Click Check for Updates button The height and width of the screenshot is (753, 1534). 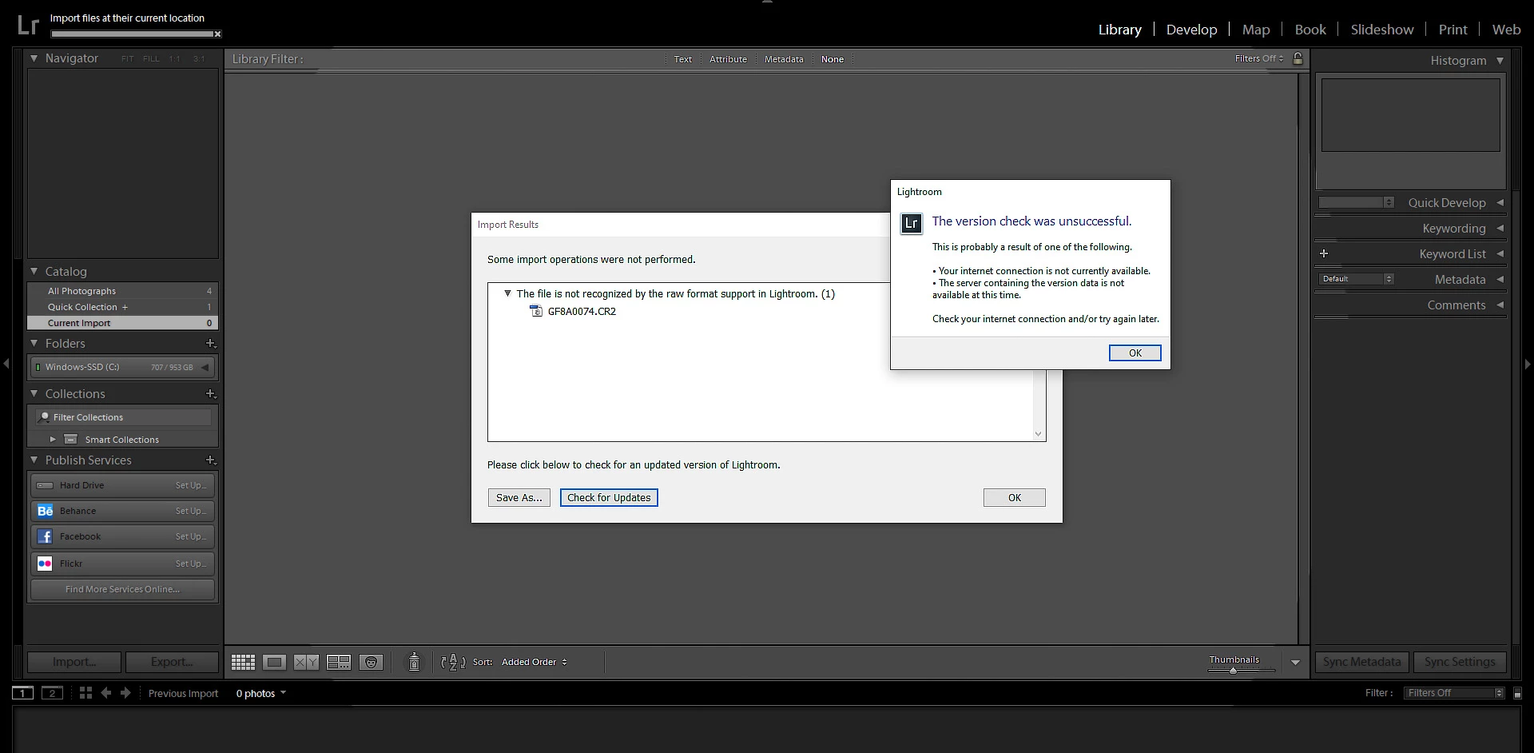(x=609, y=497)
